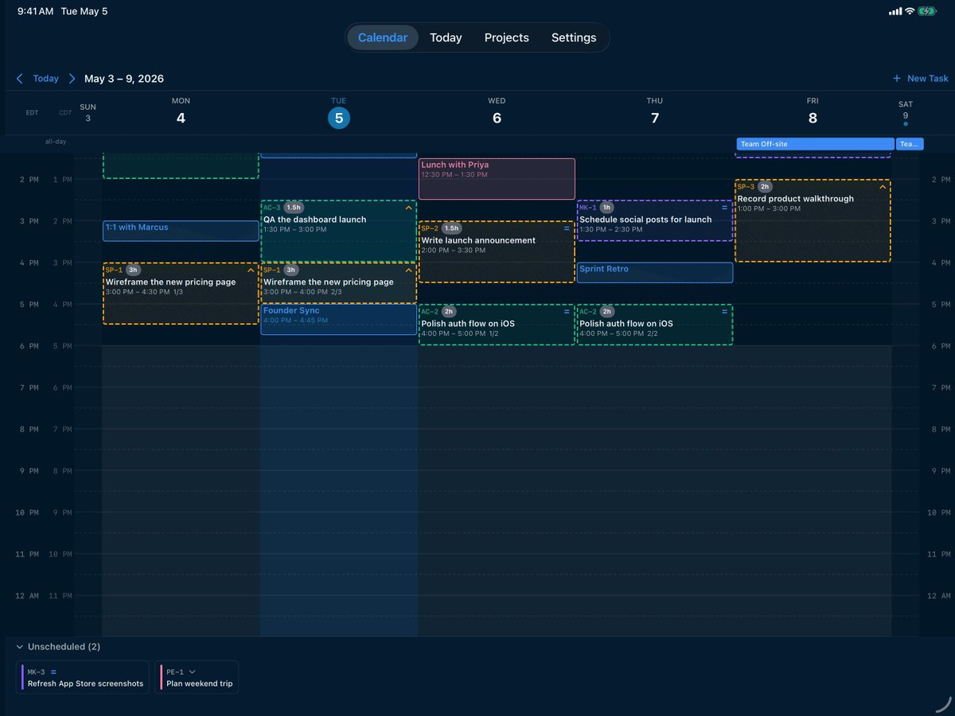Click the Wi-Fi icon in status bar
The width and height of the screenshot is (955, 716).
[x=909, y=12]
